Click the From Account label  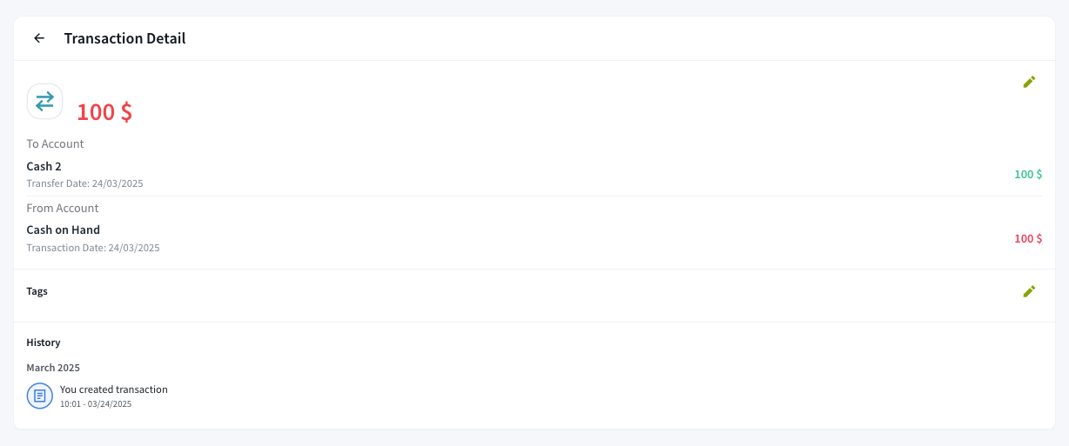(x=63, y=208)
